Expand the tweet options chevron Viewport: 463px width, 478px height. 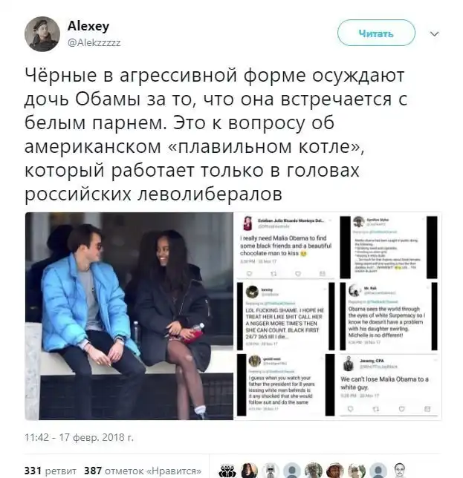(434, 33)
